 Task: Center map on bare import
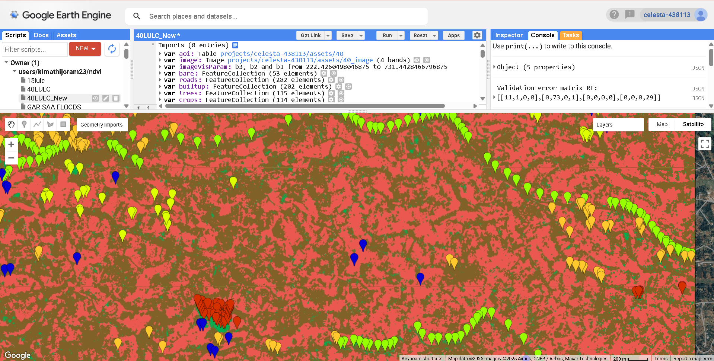[x=334, y=73]
